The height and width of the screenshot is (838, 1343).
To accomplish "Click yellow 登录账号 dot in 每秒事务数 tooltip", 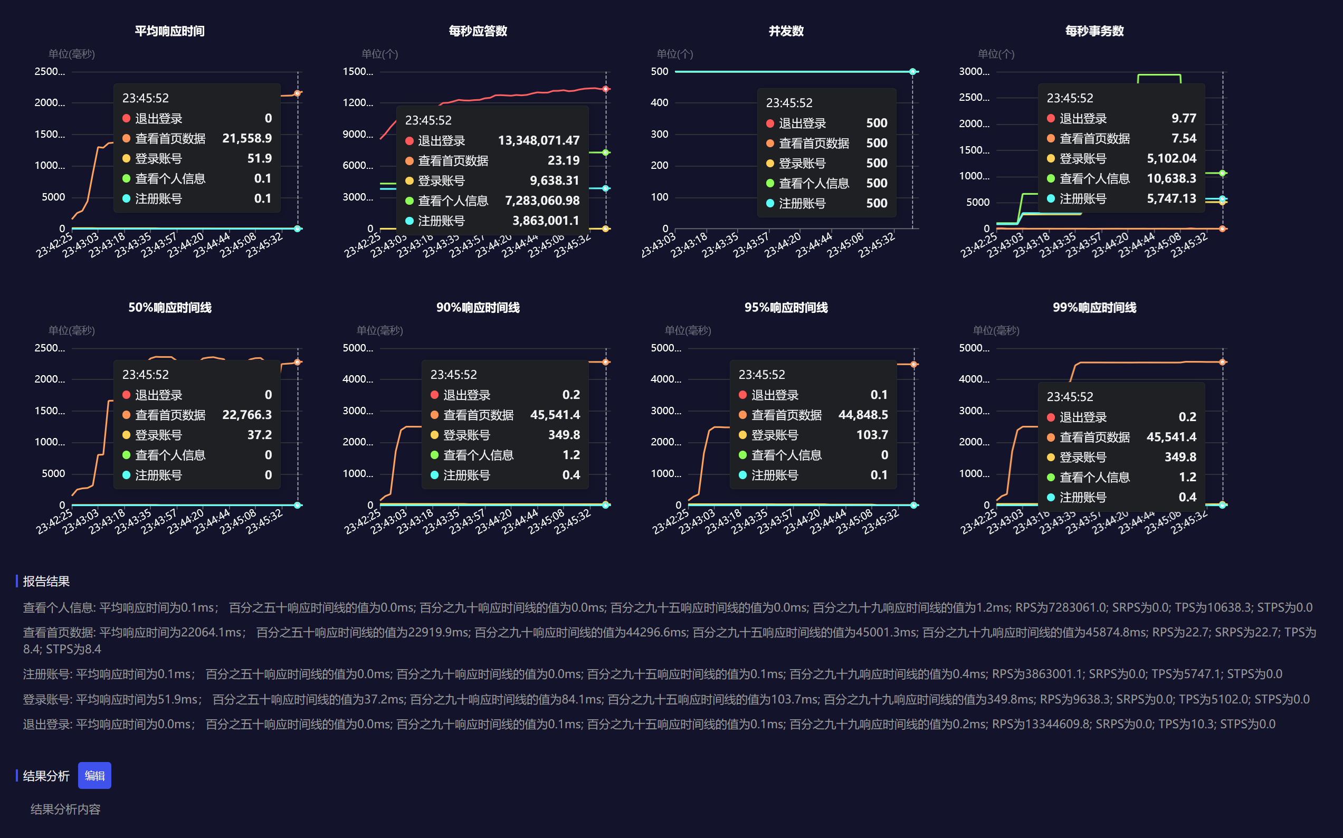I will tap(1051, 158).
